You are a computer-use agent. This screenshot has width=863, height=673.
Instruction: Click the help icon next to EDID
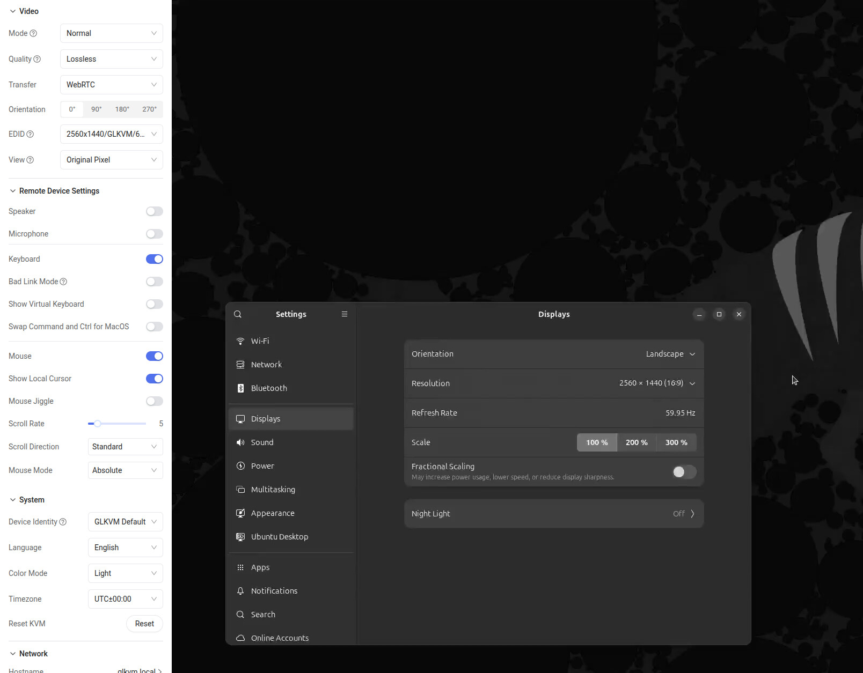pyautogui.click(x=30, y=134)
